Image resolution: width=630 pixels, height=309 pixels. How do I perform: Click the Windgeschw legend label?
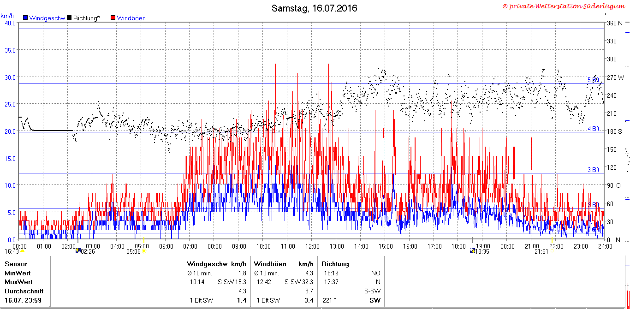point(47,18)
